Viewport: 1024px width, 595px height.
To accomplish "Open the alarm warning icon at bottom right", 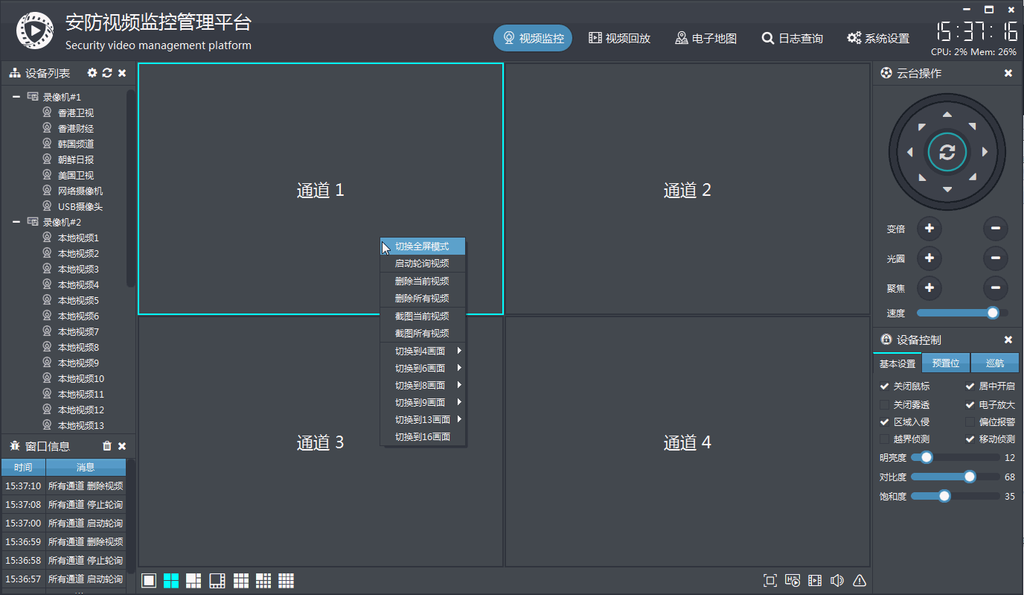I will (859, 580).
